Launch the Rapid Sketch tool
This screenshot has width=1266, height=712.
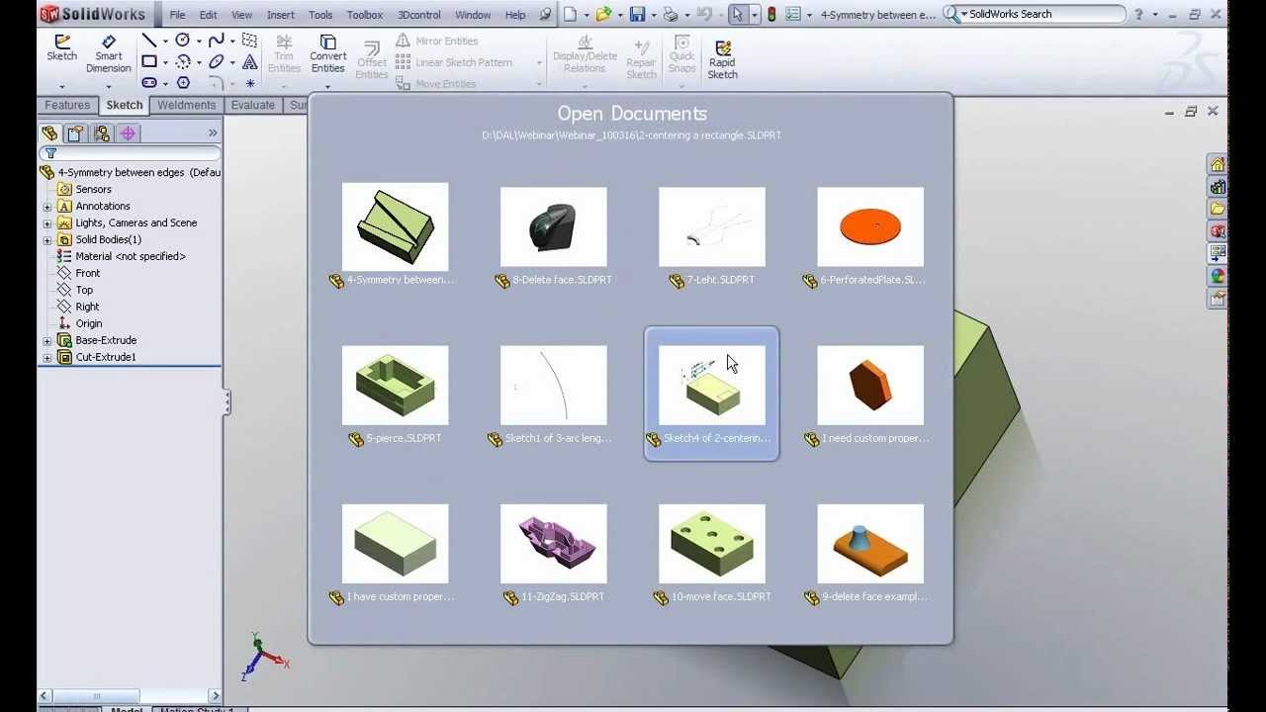[722, 59]
